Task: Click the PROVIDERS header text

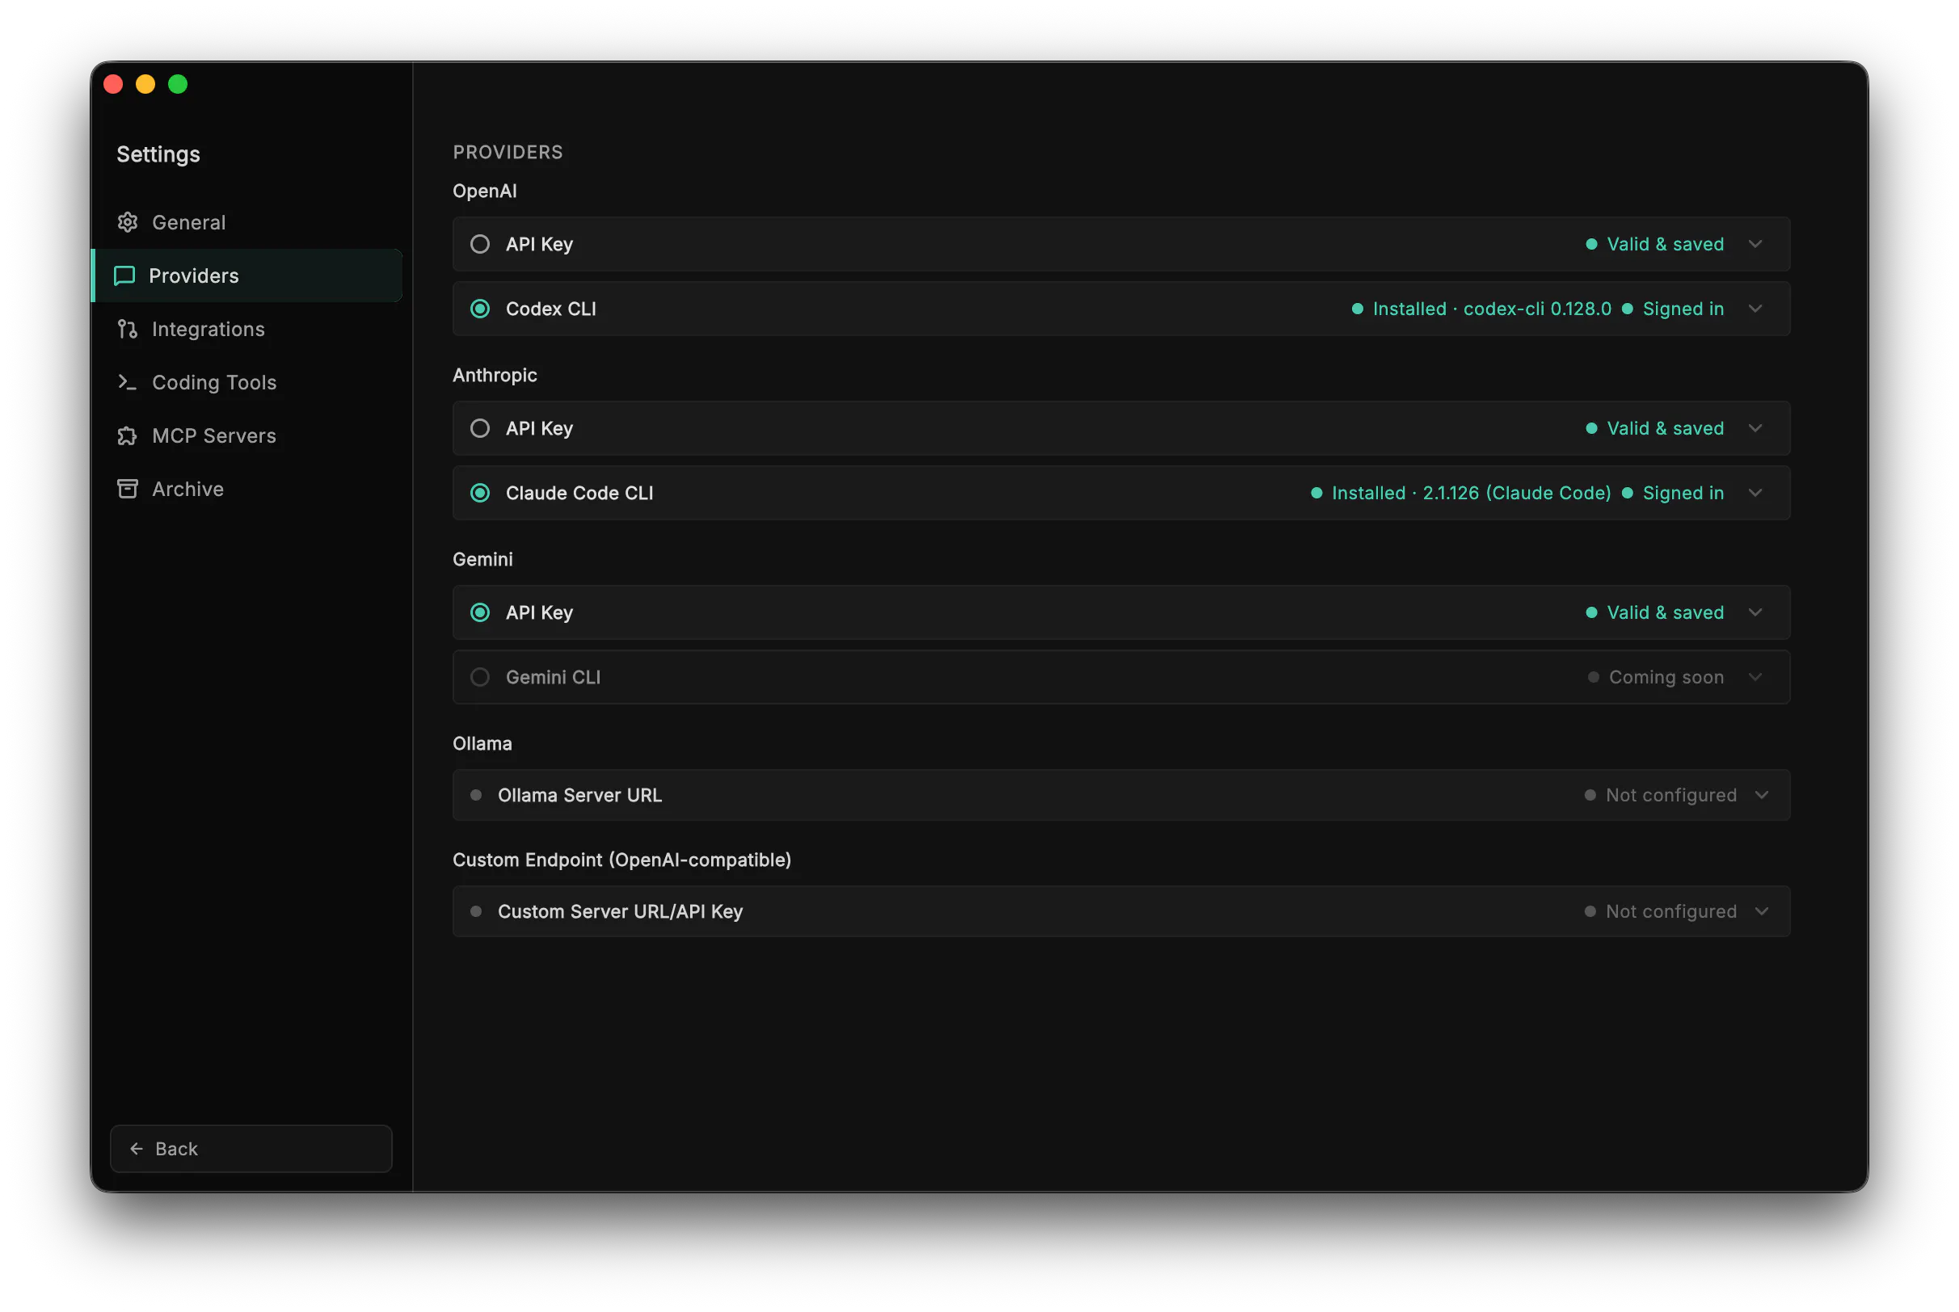Action: point(509,152)
